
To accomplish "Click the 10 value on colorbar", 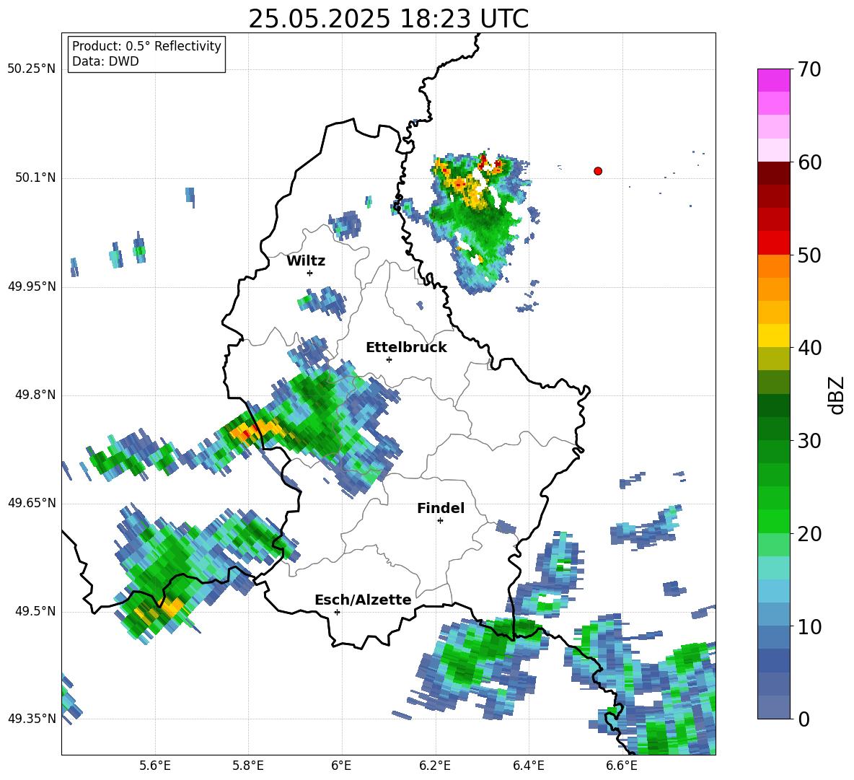I will coord(809,626).
